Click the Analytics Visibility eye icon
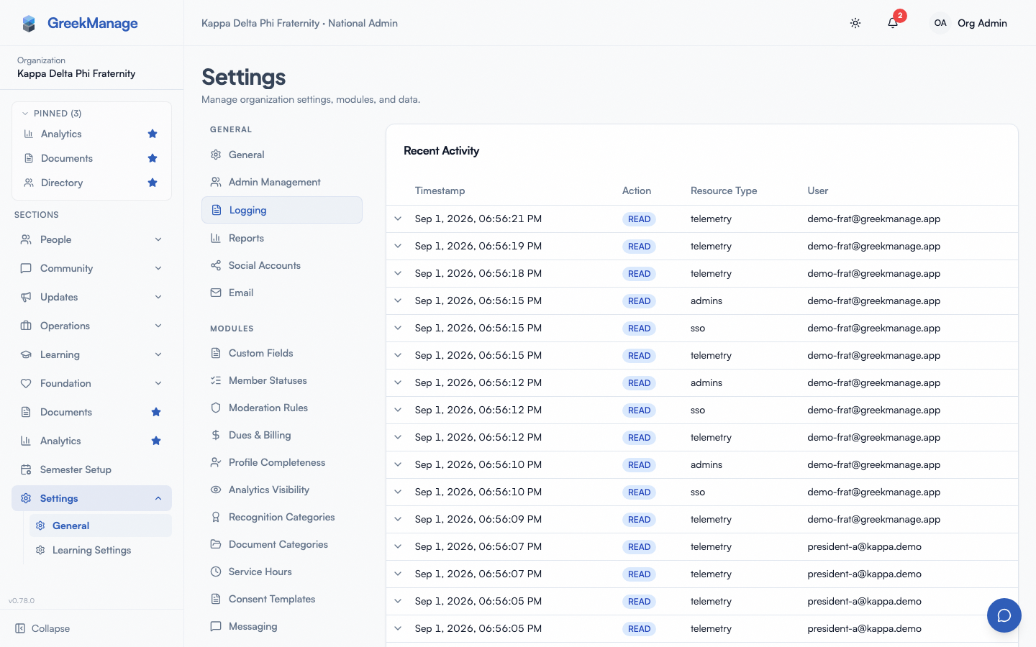This screenshot has height=647, width=1036. [216, 490]
